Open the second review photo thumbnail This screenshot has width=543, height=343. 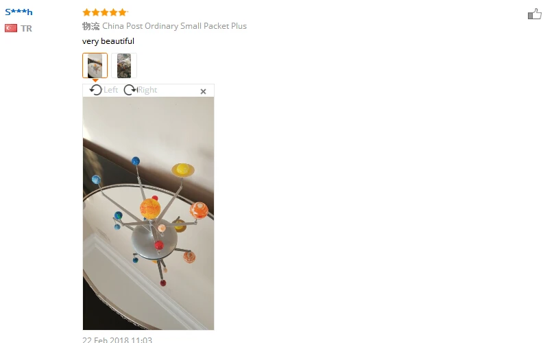point(124,65)
